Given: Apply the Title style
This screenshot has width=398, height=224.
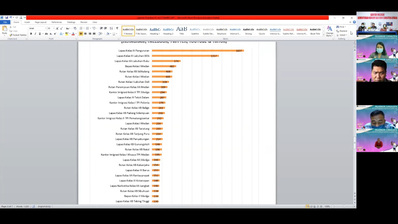Looking at the screenshot, I should click(x=182, y=31).
